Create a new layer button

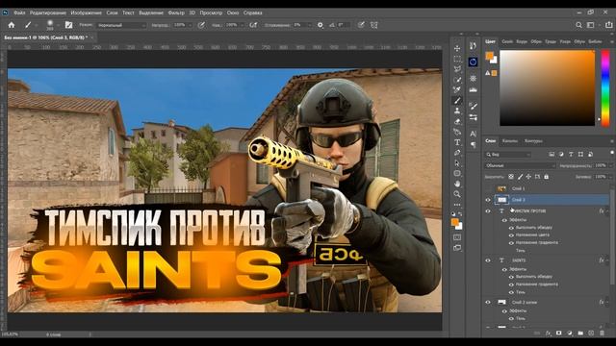(x=591, y=334)
